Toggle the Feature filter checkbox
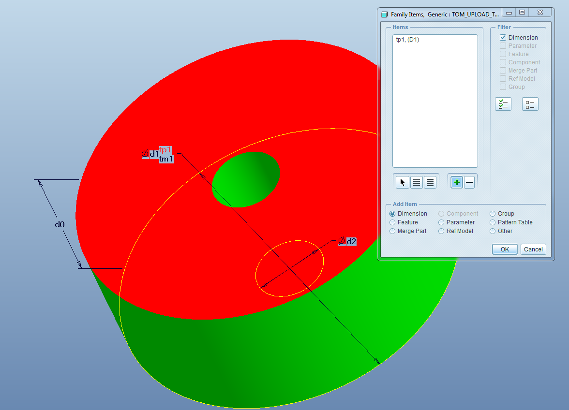 (503, 54)
